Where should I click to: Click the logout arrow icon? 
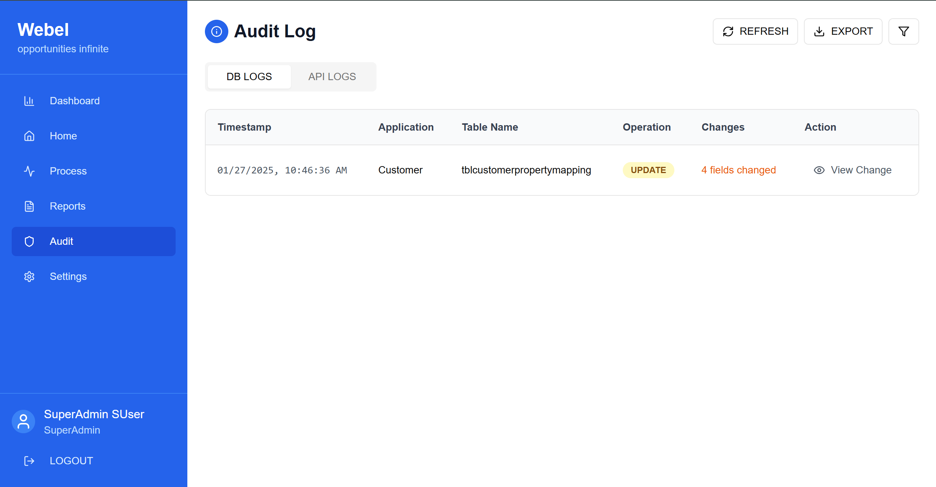pos(29,461)
